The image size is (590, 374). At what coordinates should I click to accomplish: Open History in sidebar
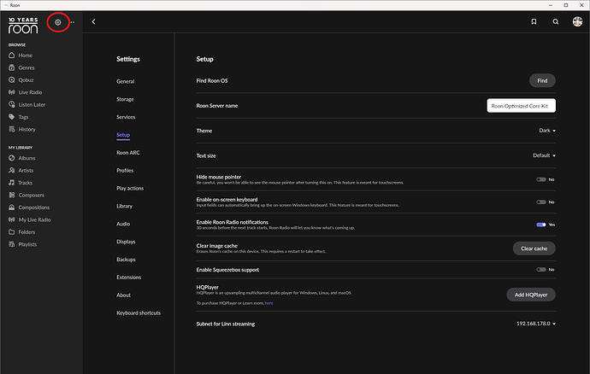pos(22,129)
